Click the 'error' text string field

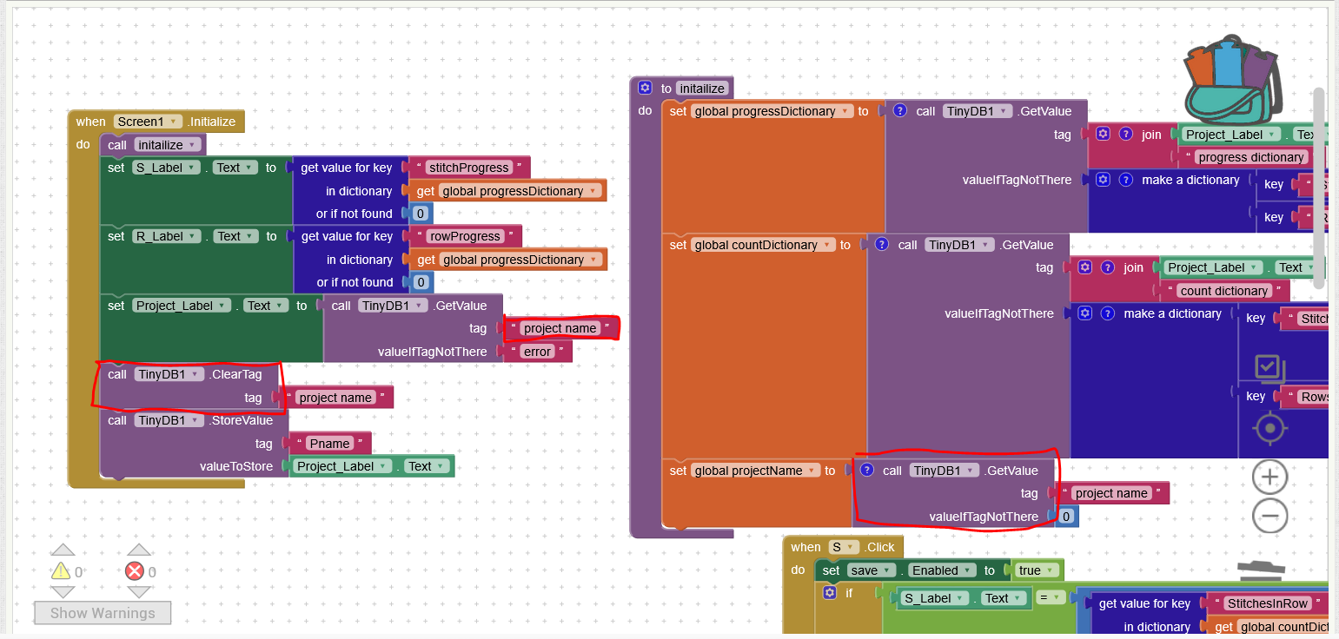pos(537,352)
